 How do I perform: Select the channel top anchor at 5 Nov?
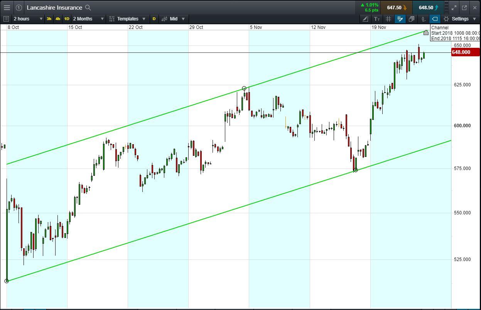[244, 88]
